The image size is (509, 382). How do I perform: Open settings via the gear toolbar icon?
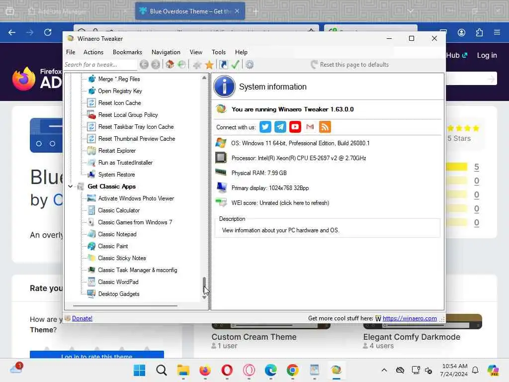[x=250, y=65]
